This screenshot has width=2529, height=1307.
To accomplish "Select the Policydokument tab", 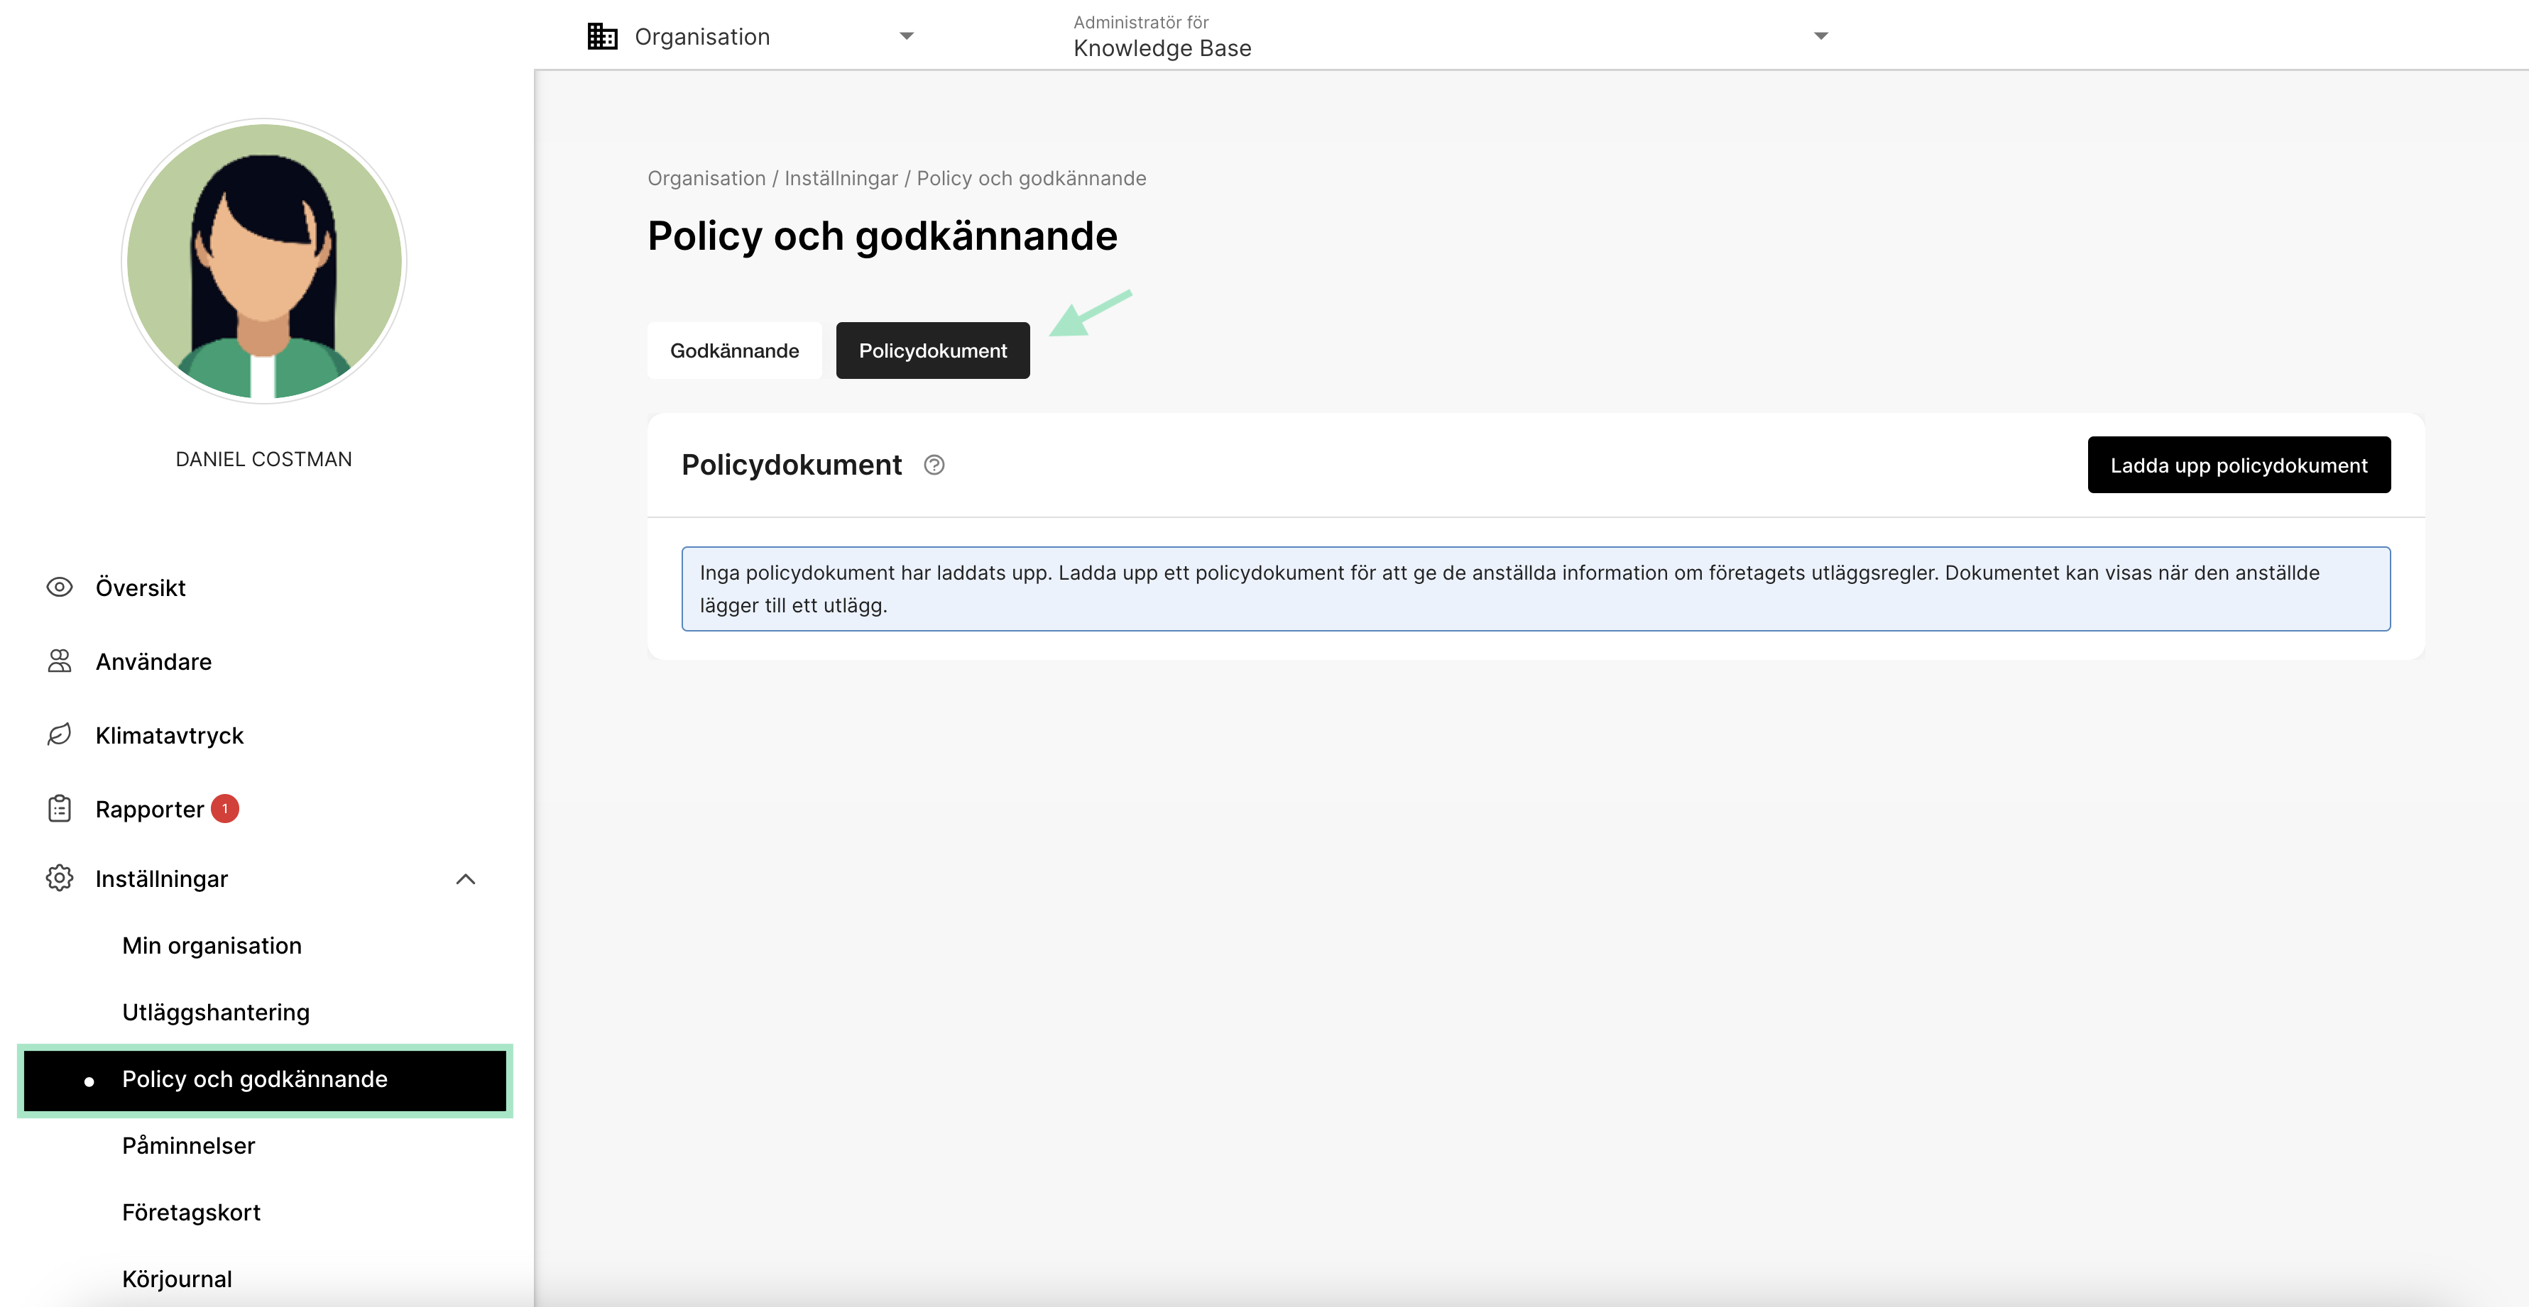I will click(x=932, y=351).
